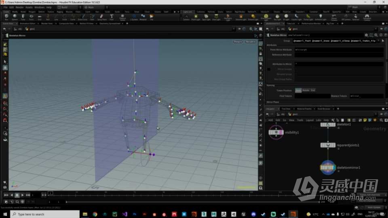Image resolution: width=388 pixels, height=218 pixels.
Task: Open the network editor Layout menu
Action: 310,120
